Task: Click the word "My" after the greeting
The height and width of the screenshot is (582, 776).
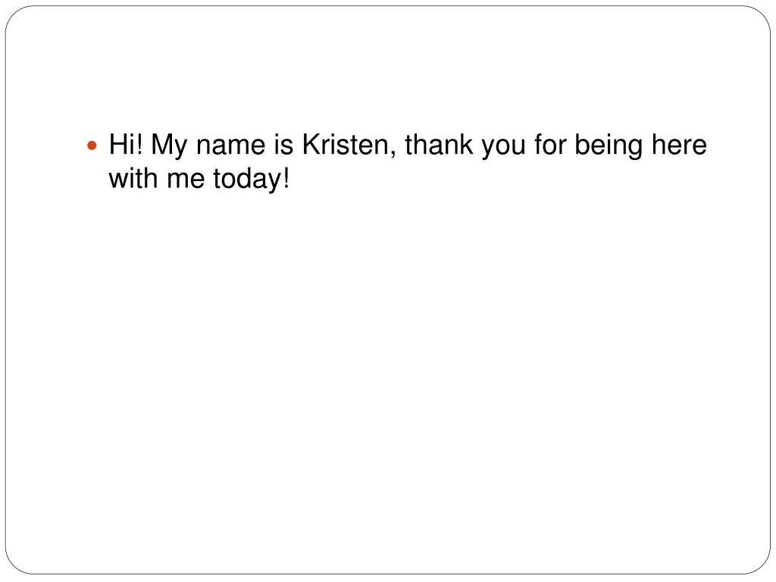Action: [169, 145]
